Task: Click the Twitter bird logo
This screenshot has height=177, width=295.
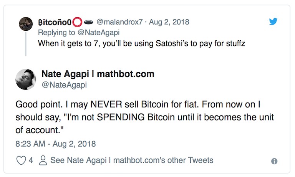Action: [273, 21]
